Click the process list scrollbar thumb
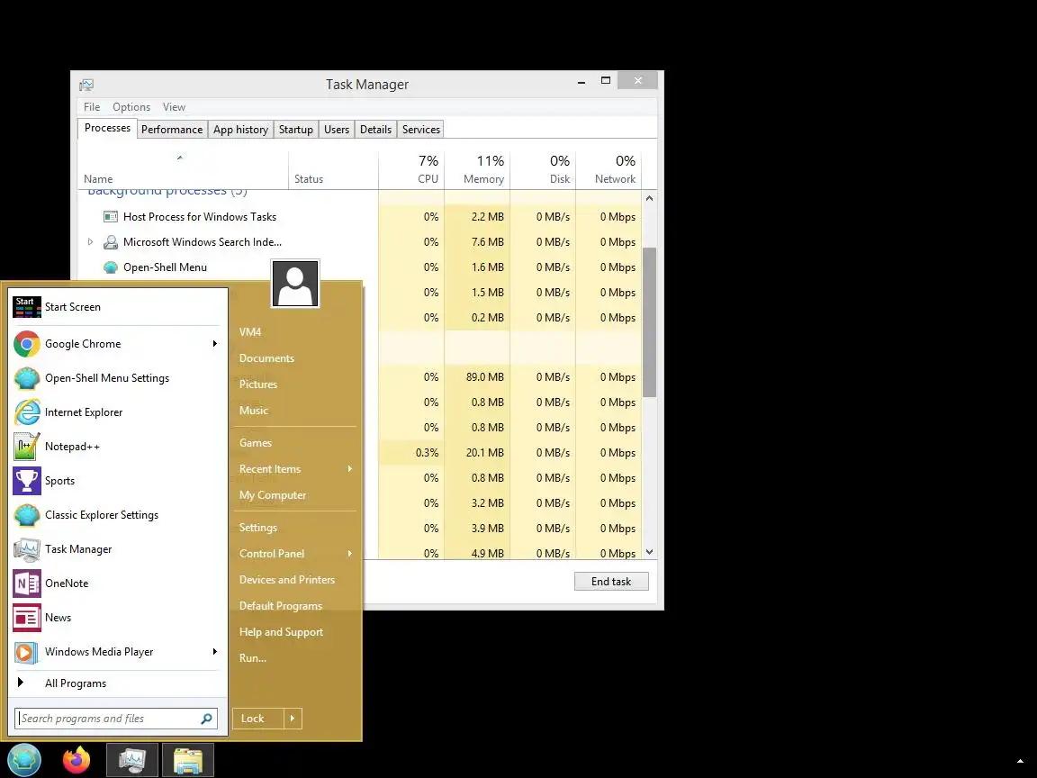 point(649,322)
